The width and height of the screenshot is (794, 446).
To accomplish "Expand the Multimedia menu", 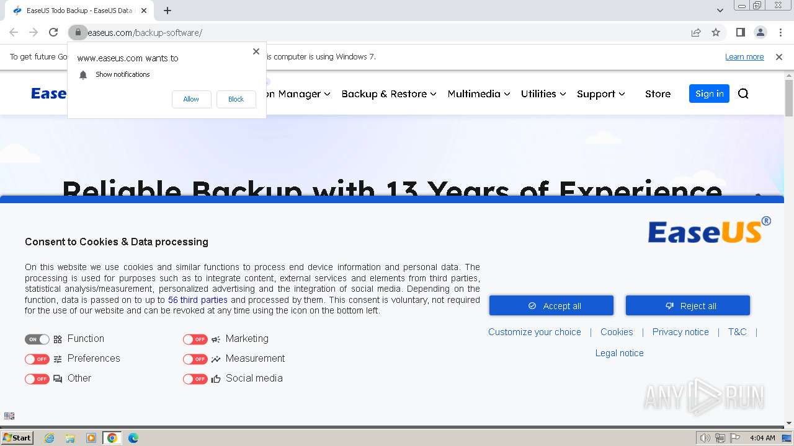I will tap(479, 94).
